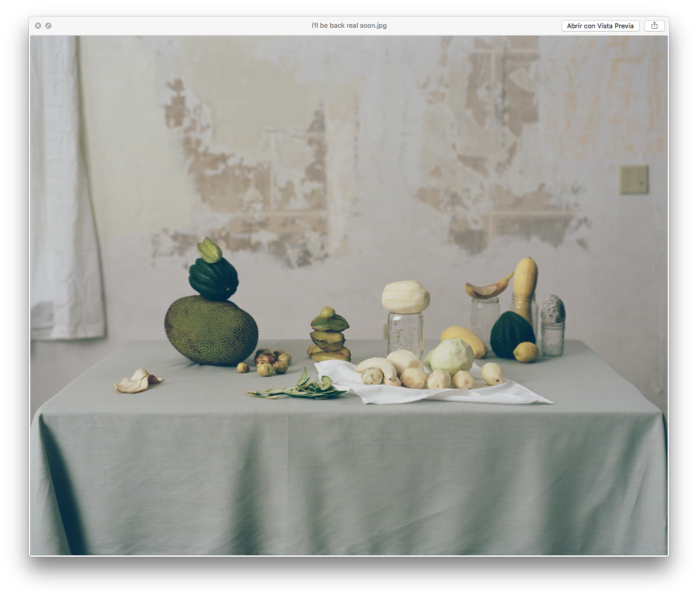Open image with Vista Previa
698x598 pixels.
pos(600,26)
